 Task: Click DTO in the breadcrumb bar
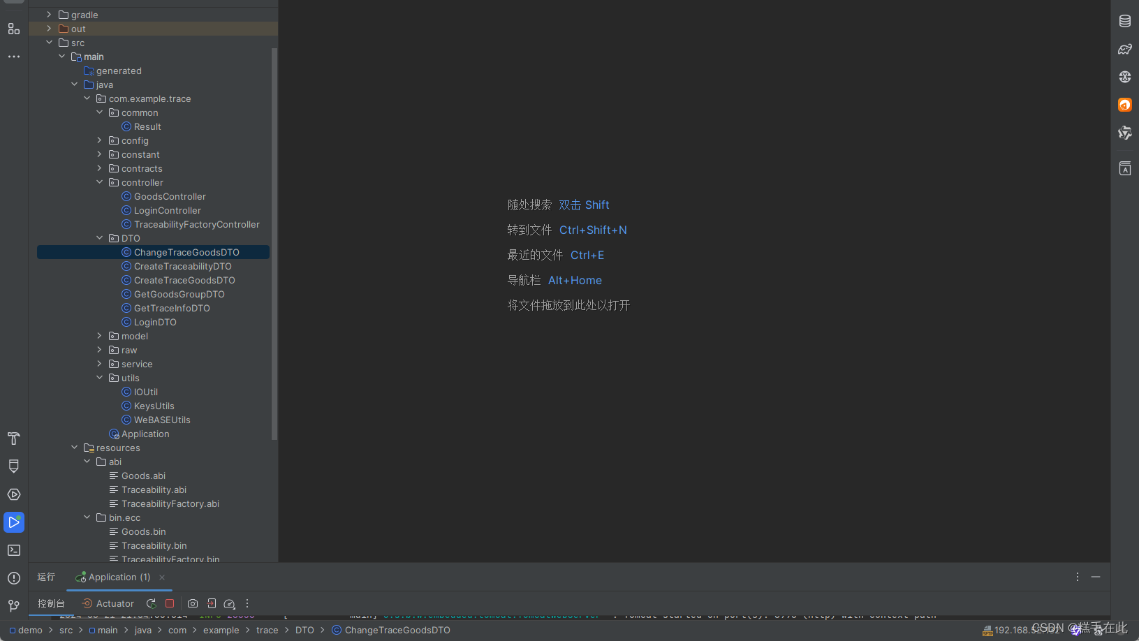(304, 630)
